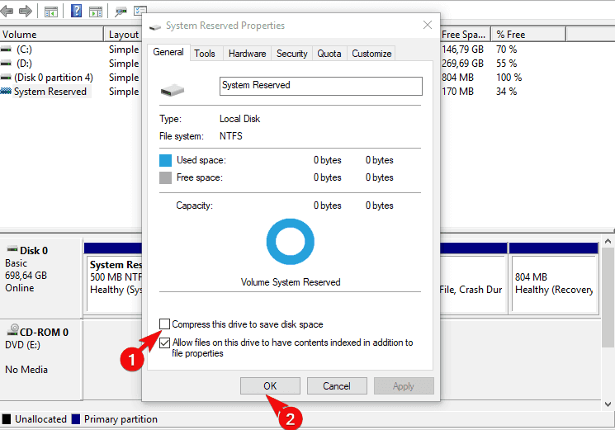Open the Security tab
The height and width of the screenshot is (430, 615).
(291, 54)
